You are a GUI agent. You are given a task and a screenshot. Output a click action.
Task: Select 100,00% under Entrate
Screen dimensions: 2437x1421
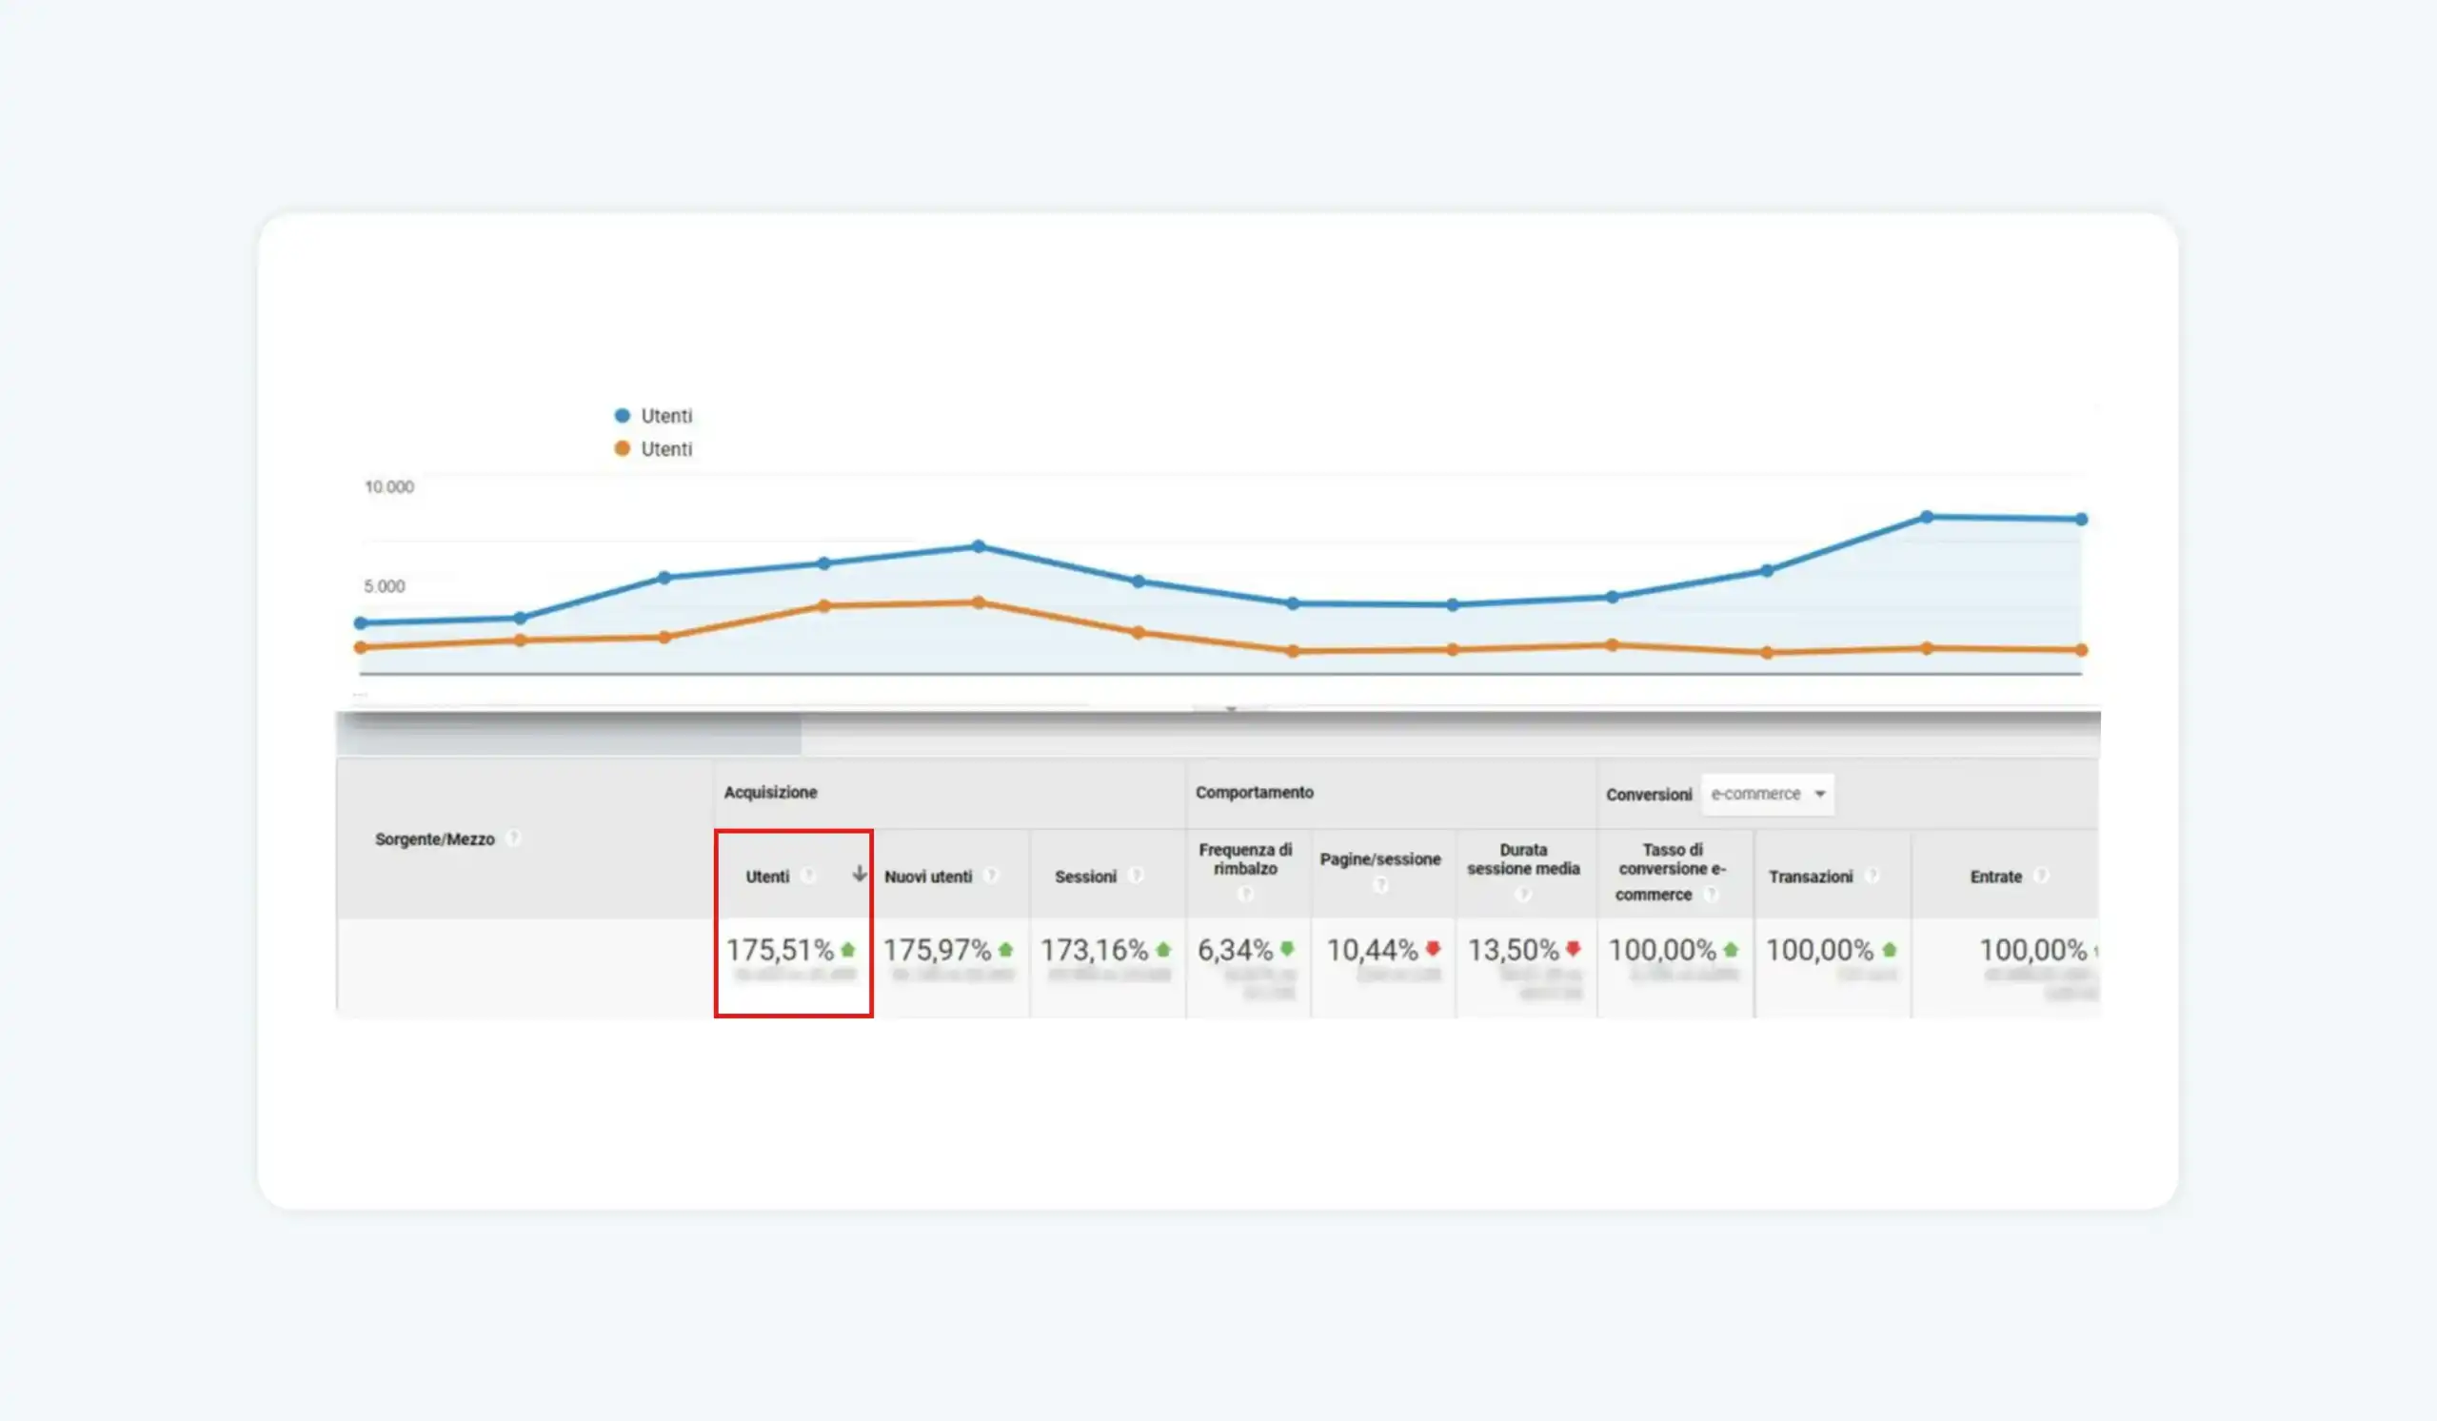coord(2032,950)
